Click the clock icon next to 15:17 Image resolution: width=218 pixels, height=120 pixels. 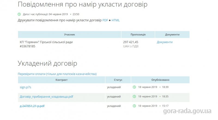134,106
